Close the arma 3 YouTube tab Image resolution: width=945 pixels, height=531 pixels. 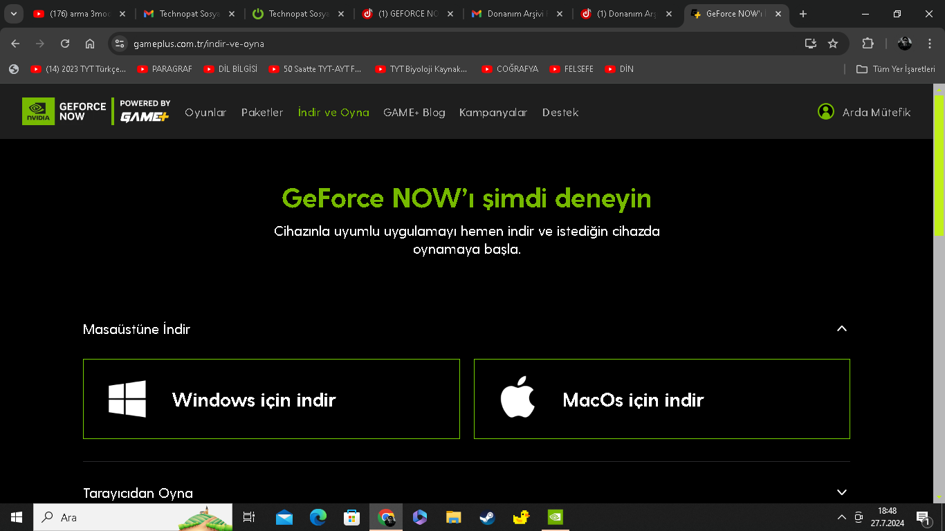[122, 14]
